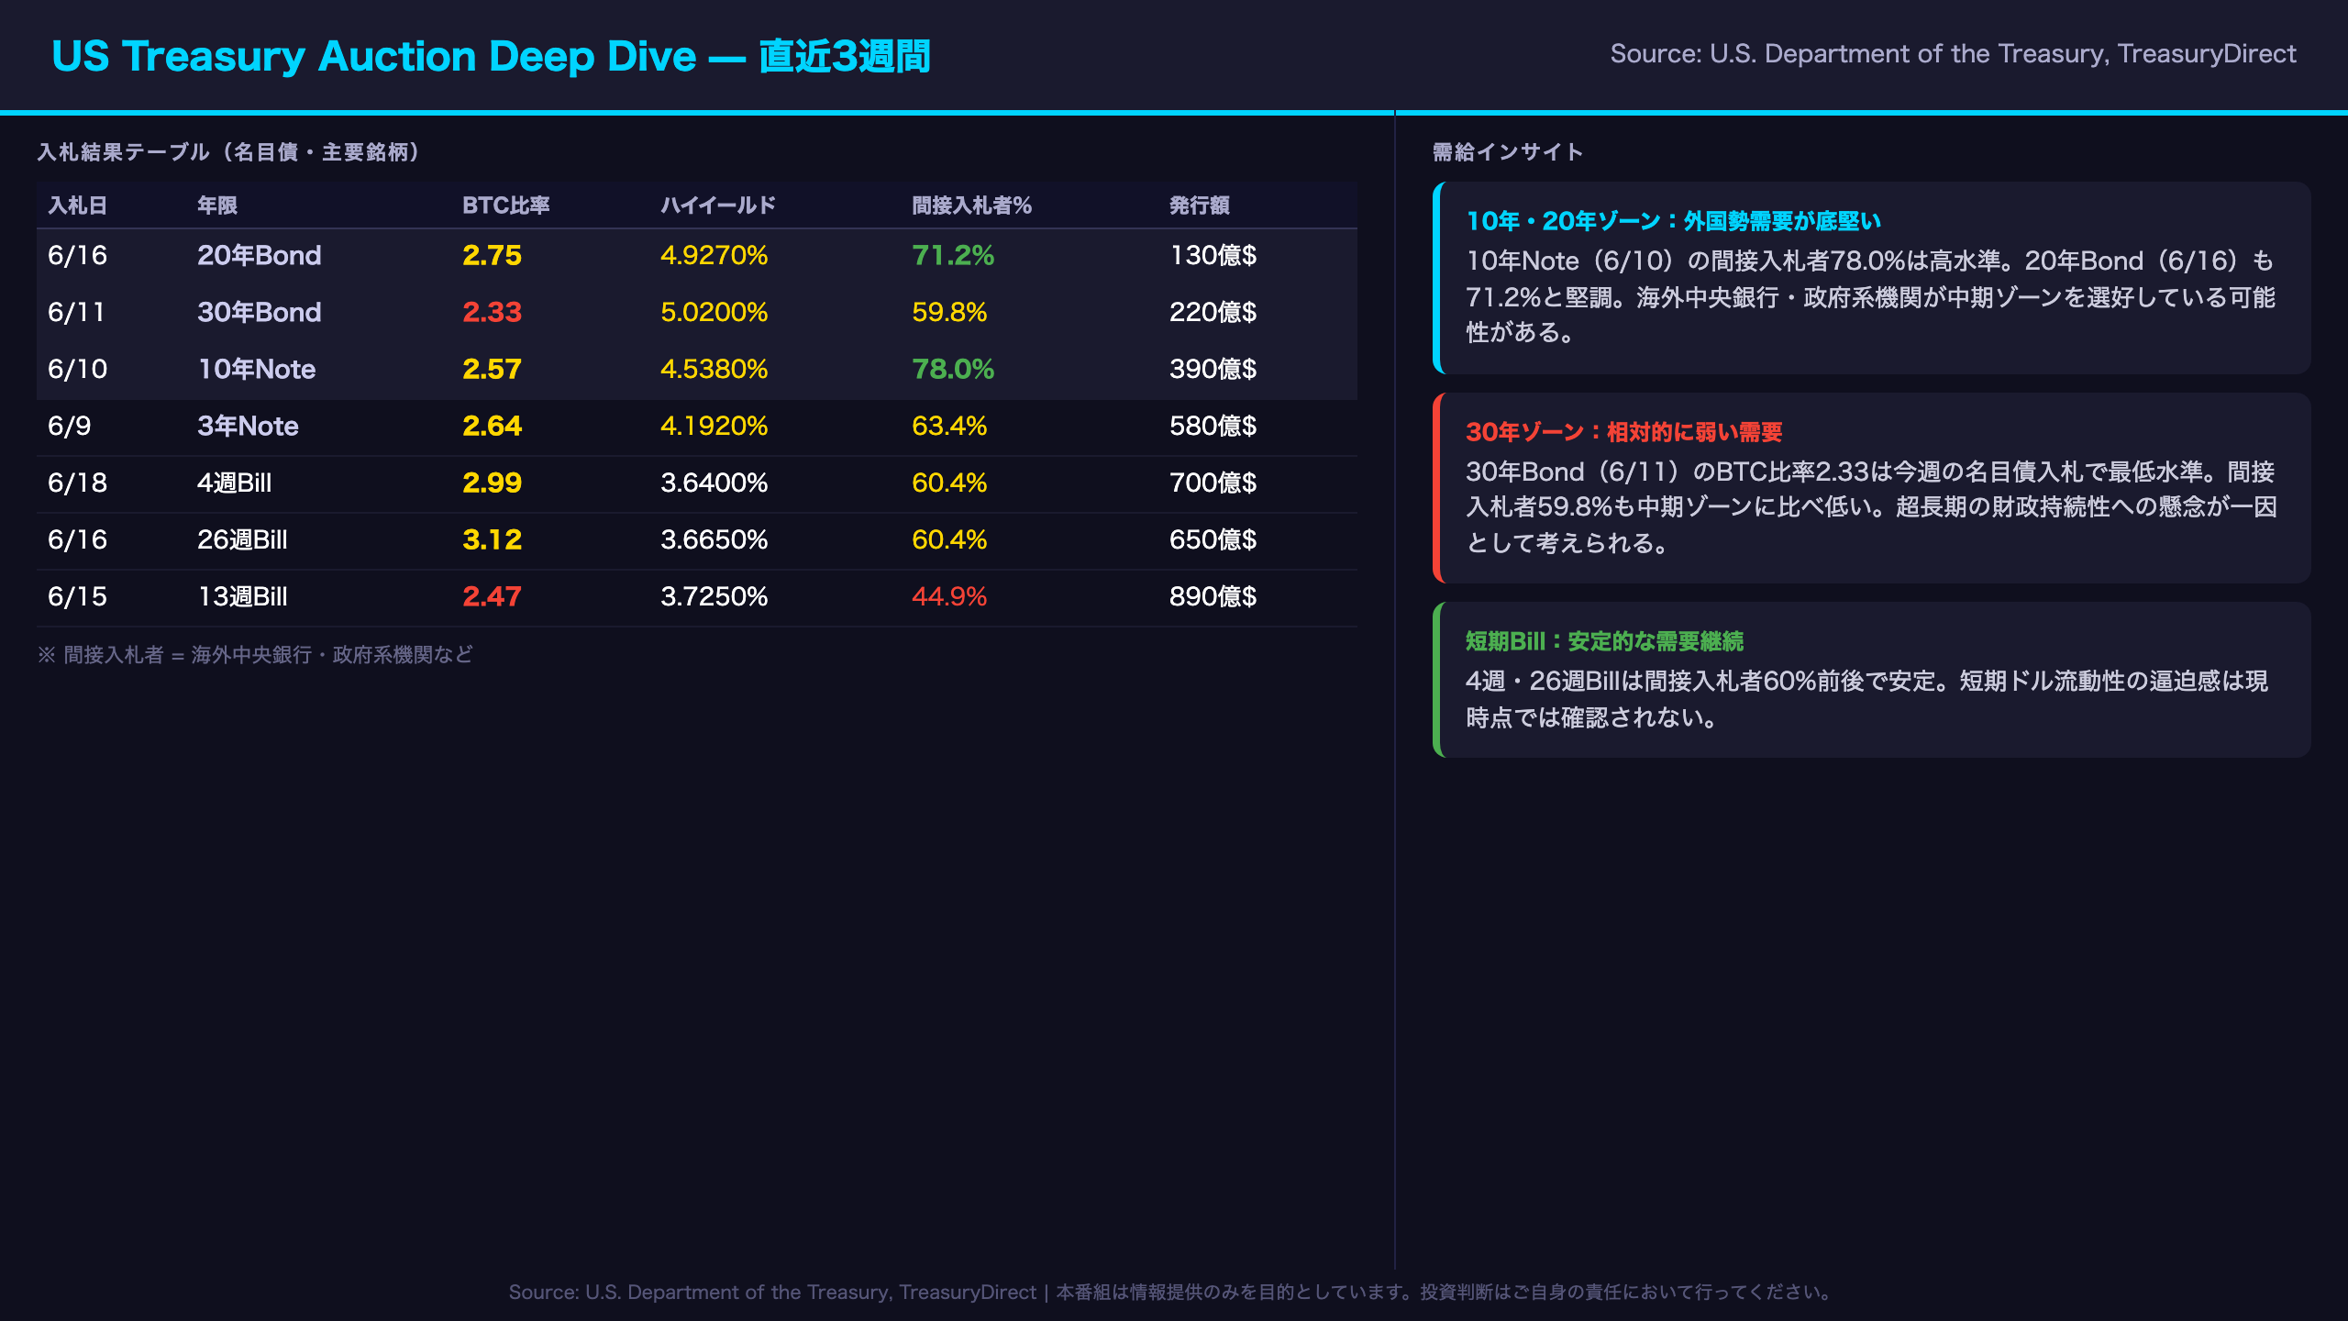Click the '6/11' auction date

point(77,312)
